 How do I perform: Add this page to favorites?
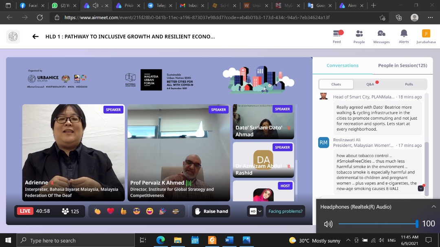click(x=382, y=17)
